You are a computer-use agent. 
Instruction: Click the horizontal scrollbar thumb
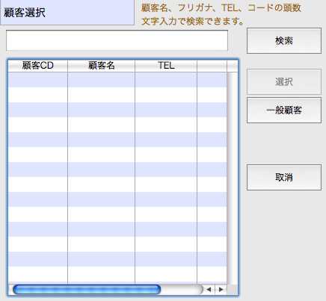87,290
